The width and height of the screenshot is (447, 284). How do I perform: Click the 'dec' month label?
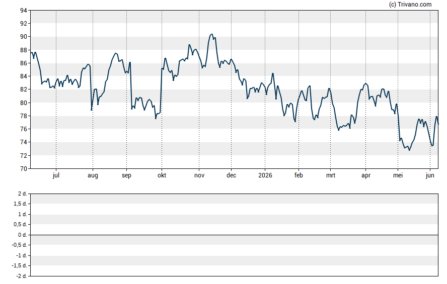[x=231, y=175]
